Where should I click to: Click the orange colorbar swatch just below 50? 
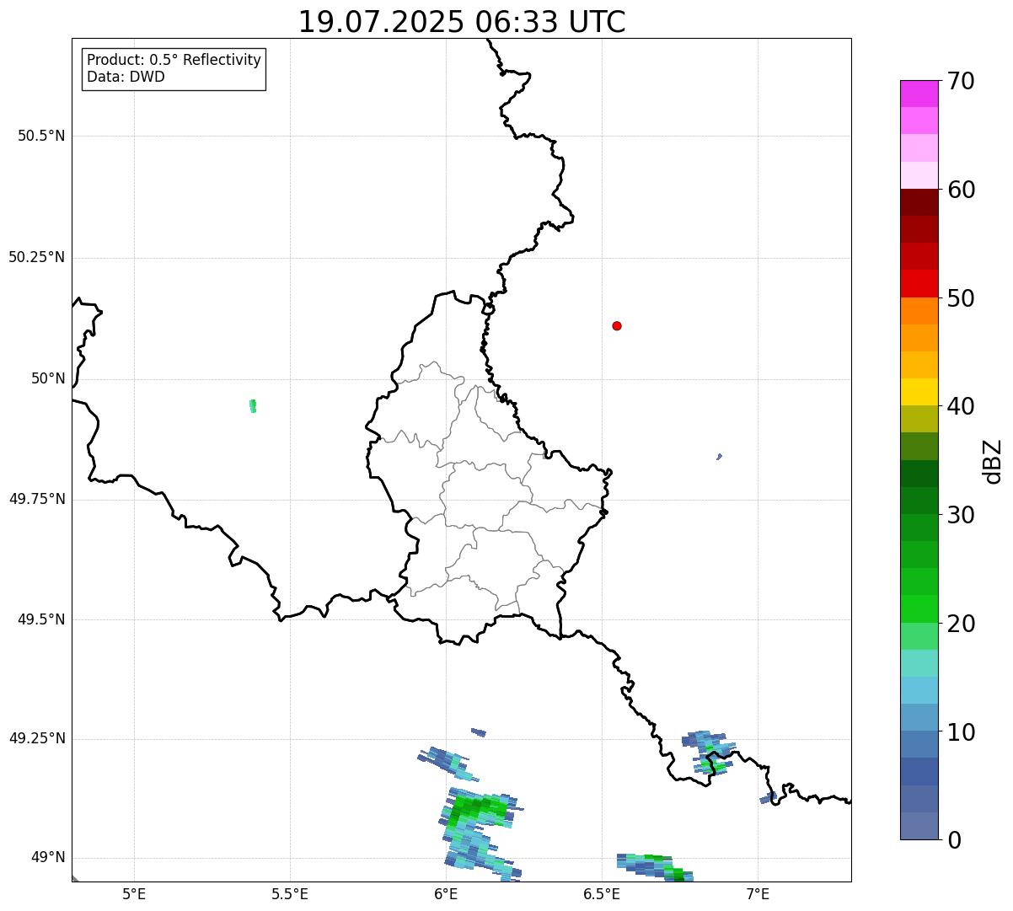click(x=919, y=310)
